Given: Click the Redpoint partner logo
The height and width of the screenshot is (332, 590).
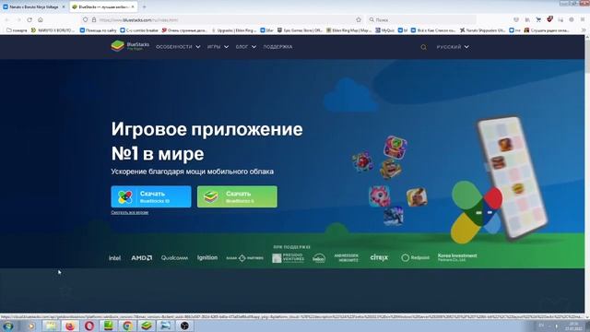Looking at the screenshot, I should [x=415, y=257].
